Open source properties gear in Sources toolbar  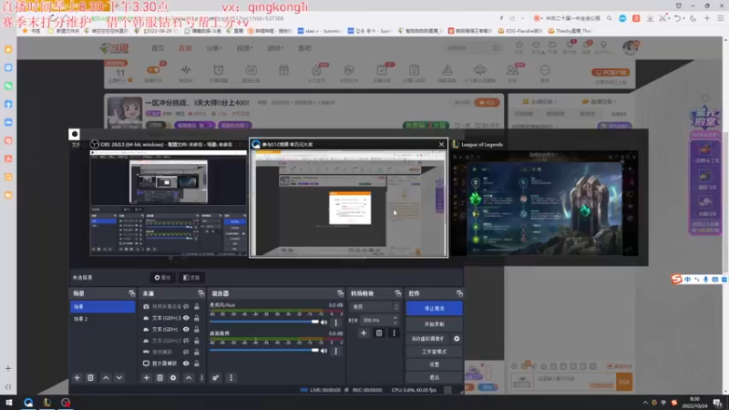pyautogui.click(x=173, y=378)
